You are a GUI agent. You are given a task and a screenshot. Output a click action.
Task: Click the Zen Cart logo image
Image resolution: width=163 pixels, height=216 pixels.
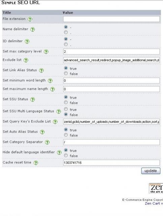tap(156, 188)
